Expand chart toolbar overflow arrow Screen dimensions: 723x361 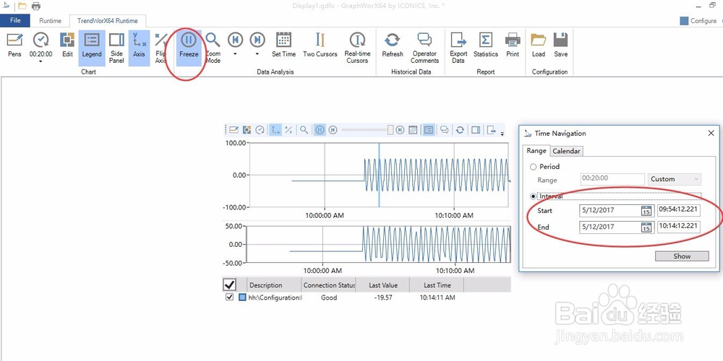click(x=502, y=134)
